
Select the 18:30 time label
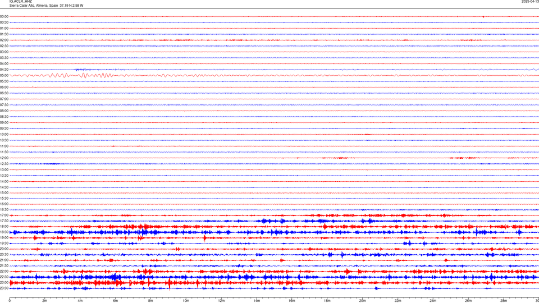4,232
